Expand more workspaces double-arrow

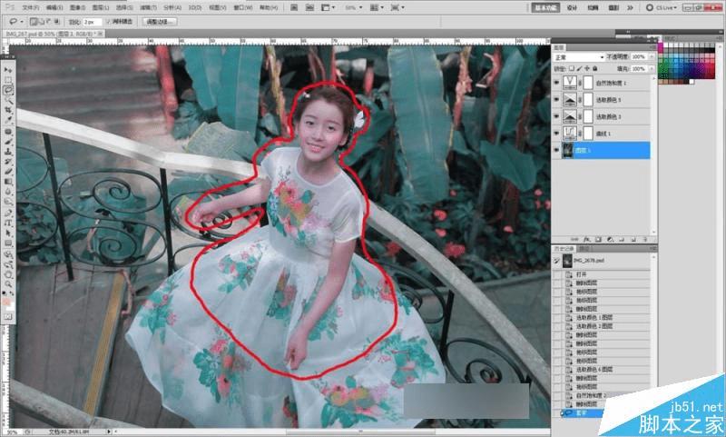point(630,7)
